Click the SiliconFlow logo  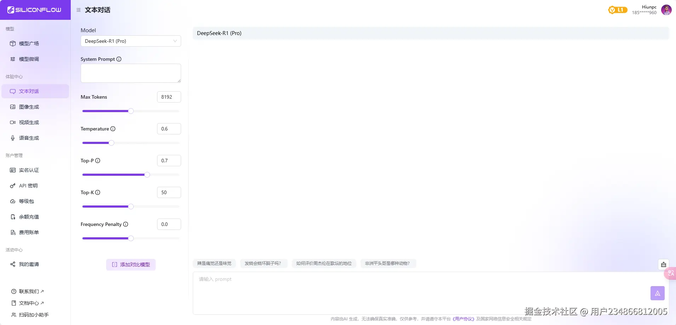tap(34, 10)
